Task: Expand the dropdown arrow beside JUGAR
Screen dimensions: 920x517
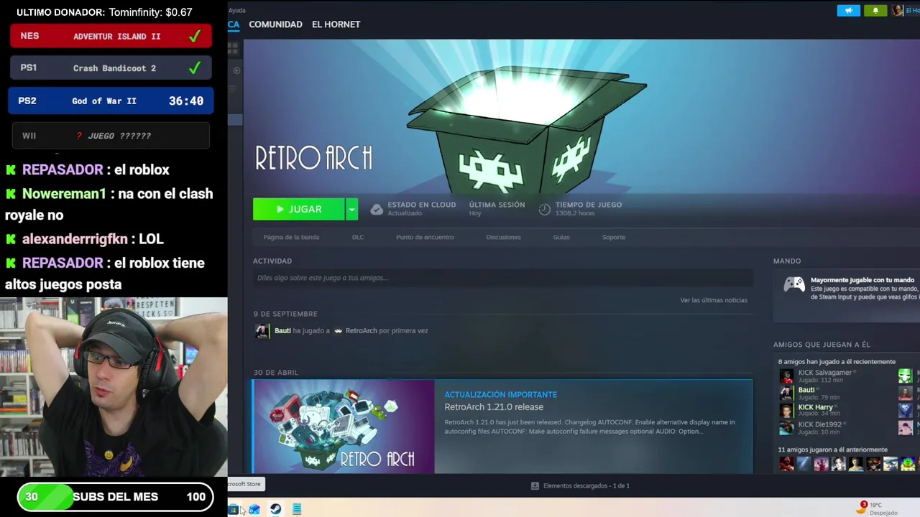Action: (351, 209)
